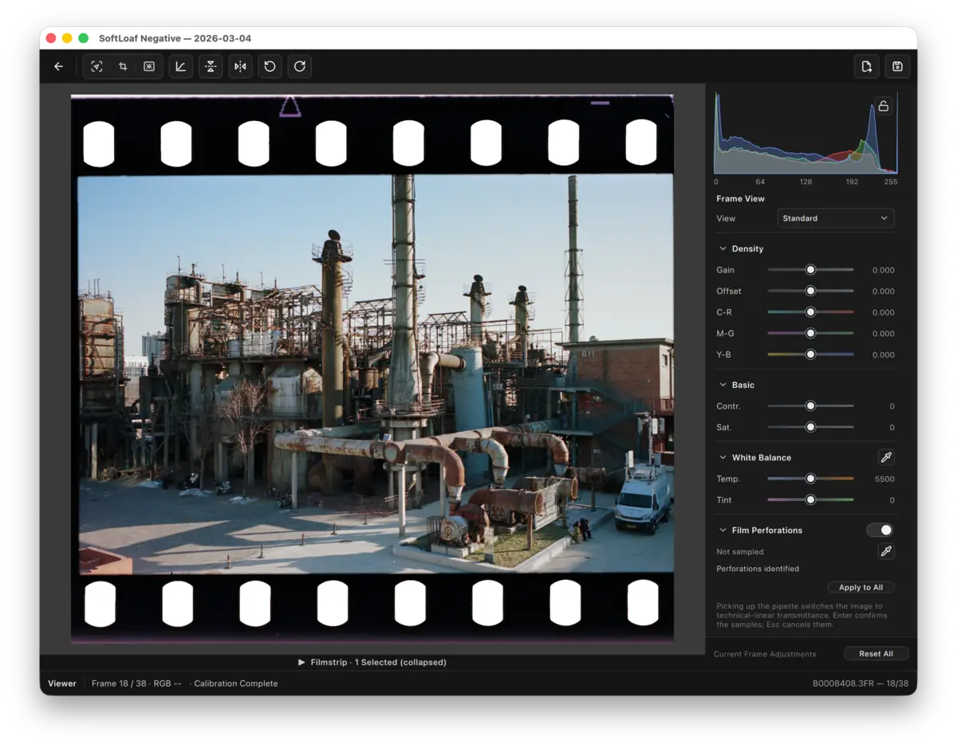Click the Viewer label in status bar

[x=62, y=683]
